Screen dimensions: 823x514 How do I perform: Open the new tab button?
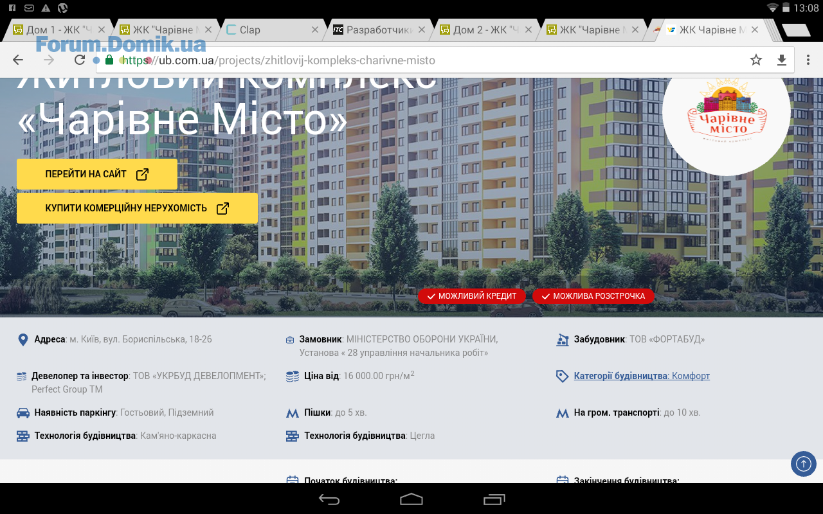796,30
